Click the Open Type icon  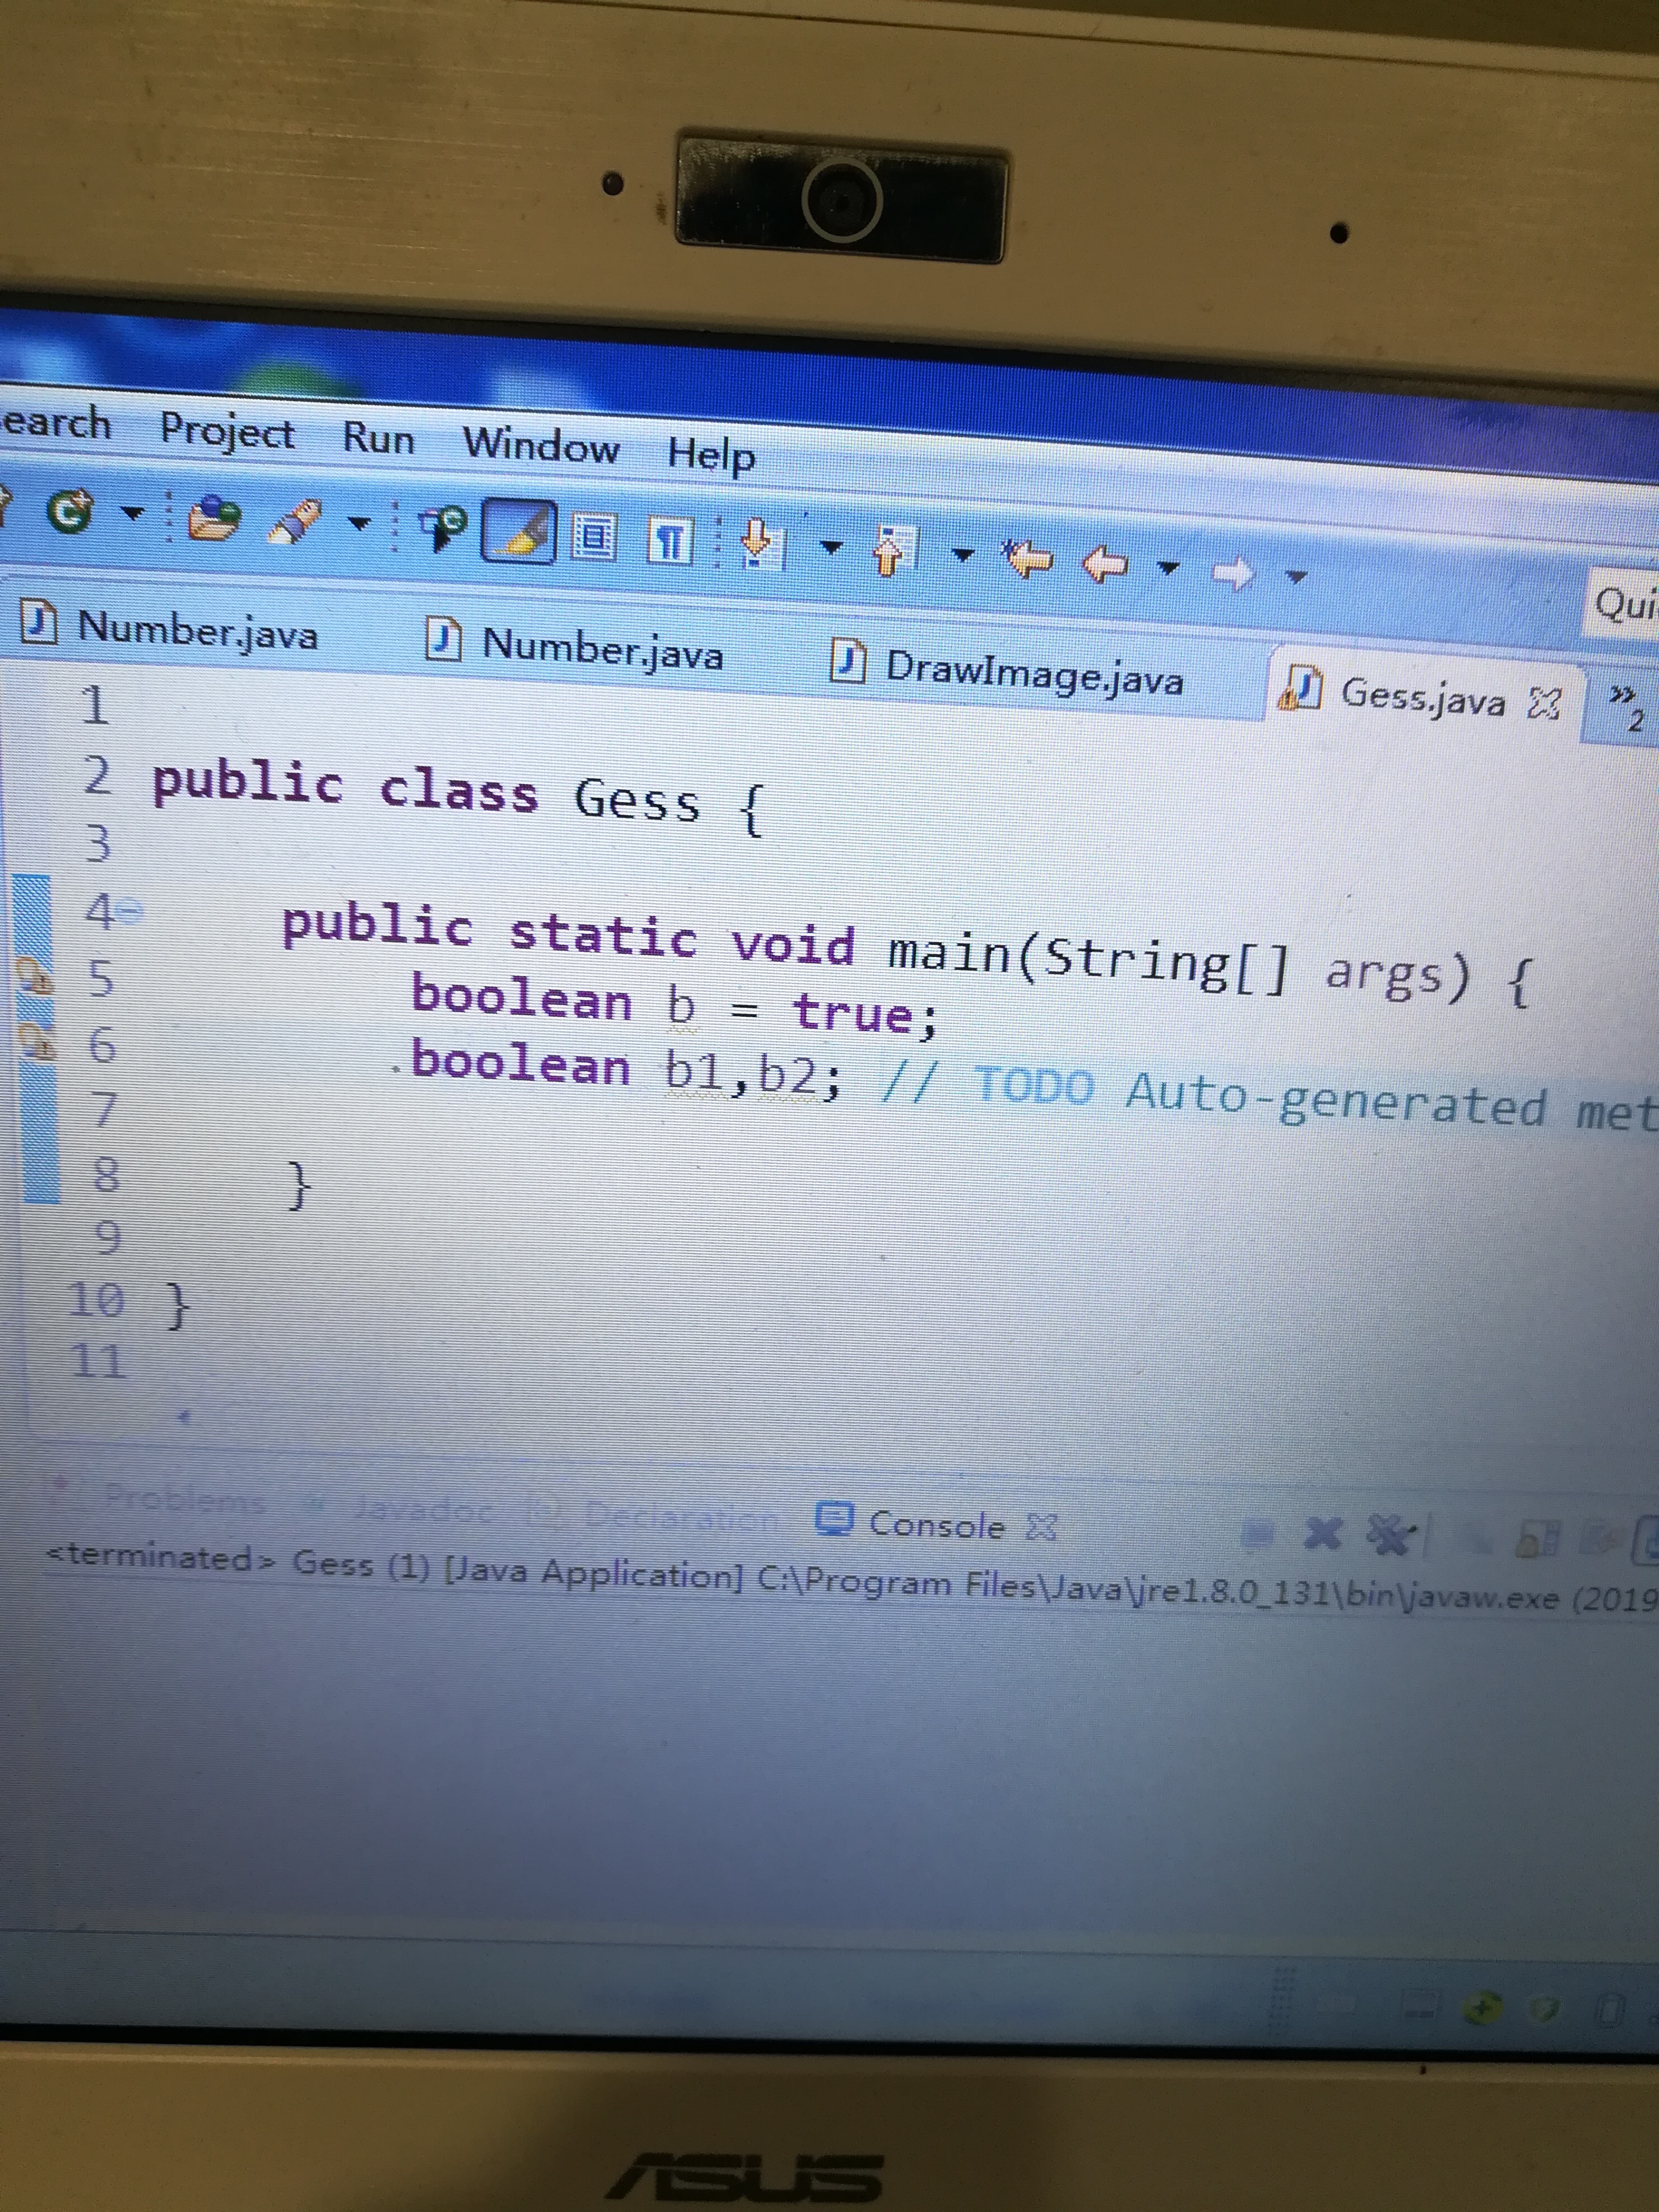214,517
